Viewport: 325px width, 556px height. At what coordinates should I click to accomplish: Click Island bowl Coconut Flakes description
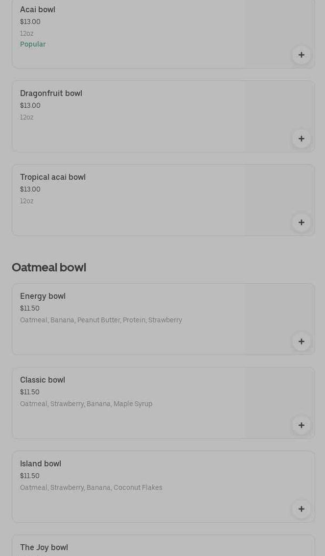91,488
